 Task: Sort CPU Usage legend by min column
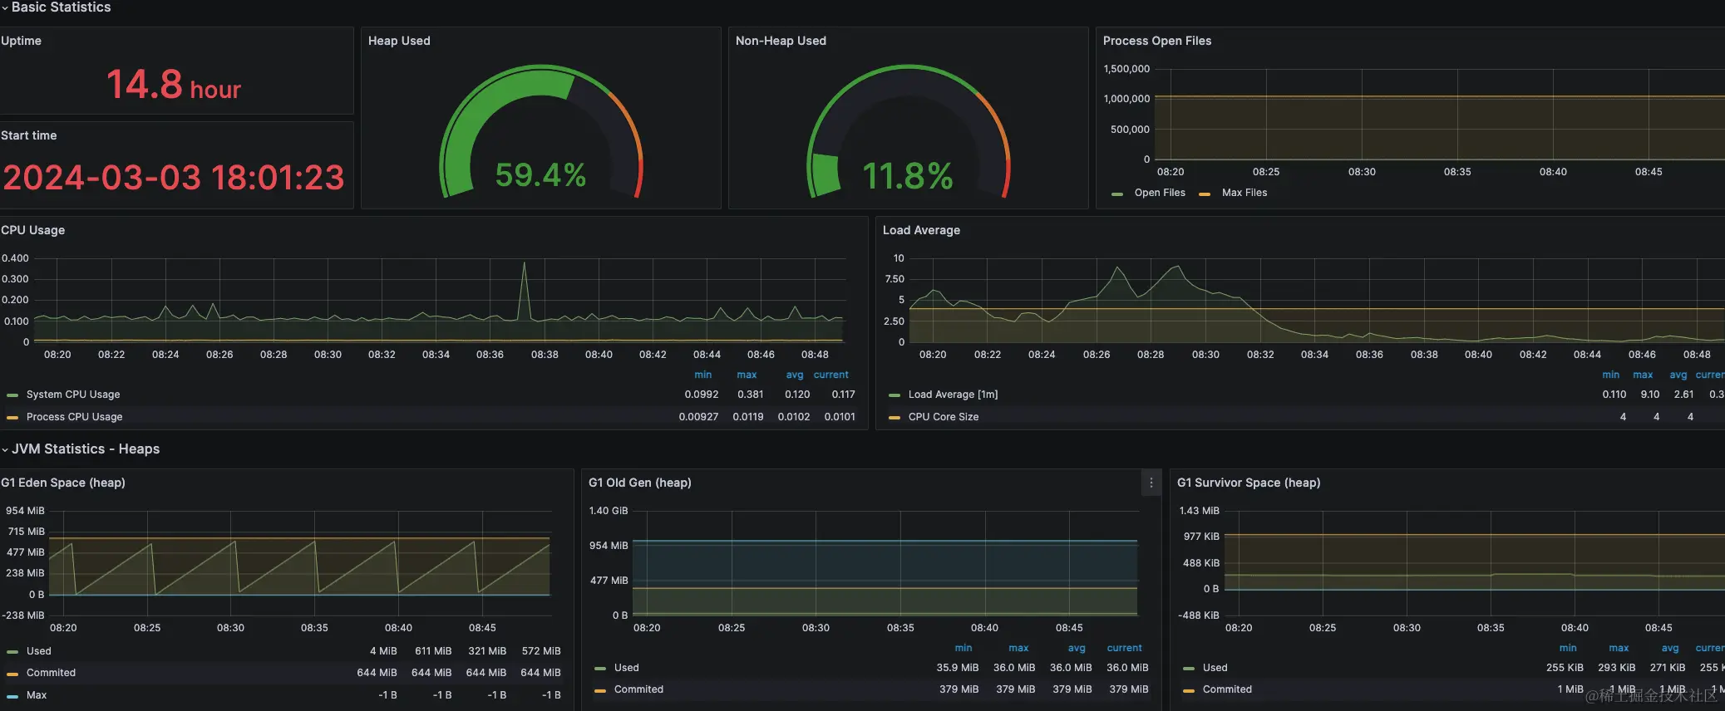[703, 375]
